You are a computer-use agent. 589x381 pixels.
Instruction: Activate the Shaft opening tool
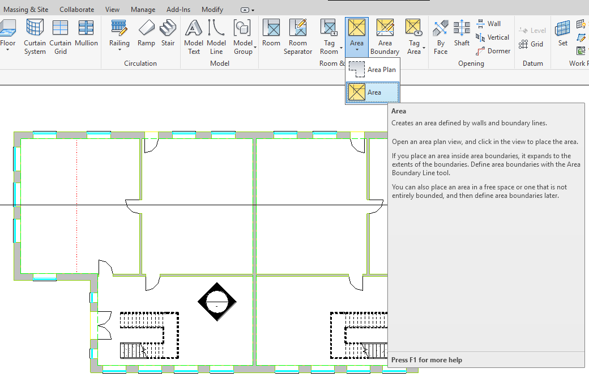pos(462,34)
